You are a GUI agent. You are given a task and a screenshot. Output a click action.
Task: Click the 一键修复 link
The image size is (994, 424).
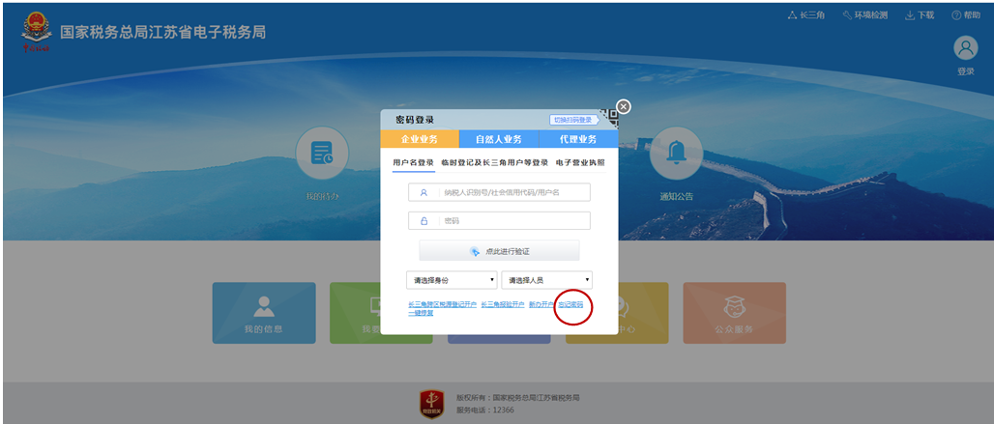pos(421,313)
